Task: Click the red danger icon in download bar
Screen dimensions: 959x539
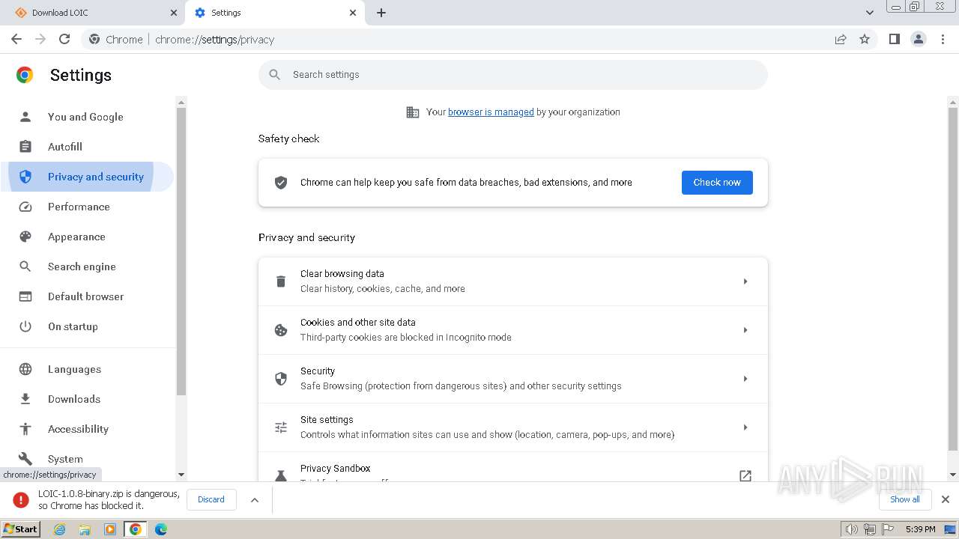Action: point(21,500)
